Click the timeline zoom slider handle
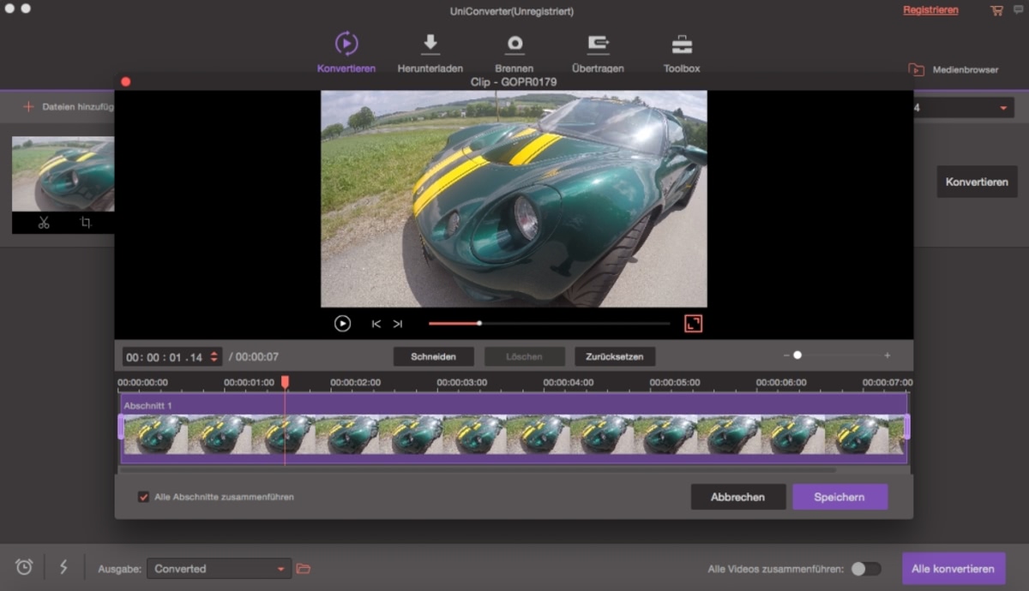Screen dimensions: 1029x591 (x=797, y=355)
